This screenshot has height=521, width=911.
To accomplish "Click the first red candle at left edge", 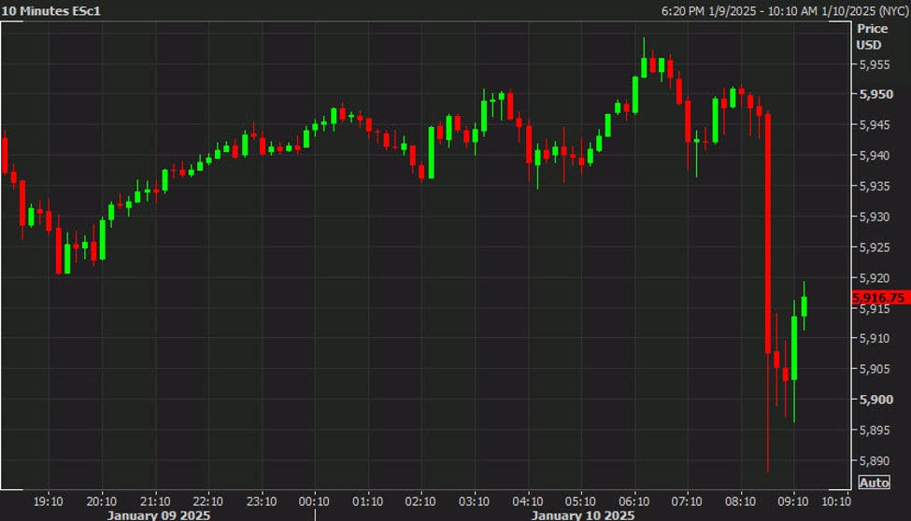I will point(4,155).
